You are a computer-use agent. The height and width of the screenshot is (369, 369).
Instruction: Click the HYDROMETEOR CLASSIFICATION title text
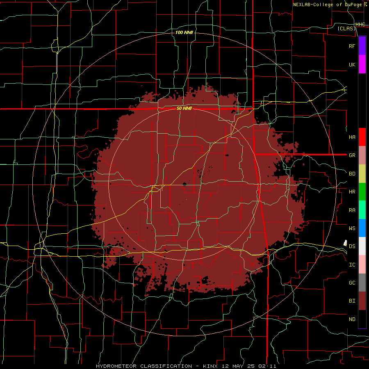tap(144, 366)
